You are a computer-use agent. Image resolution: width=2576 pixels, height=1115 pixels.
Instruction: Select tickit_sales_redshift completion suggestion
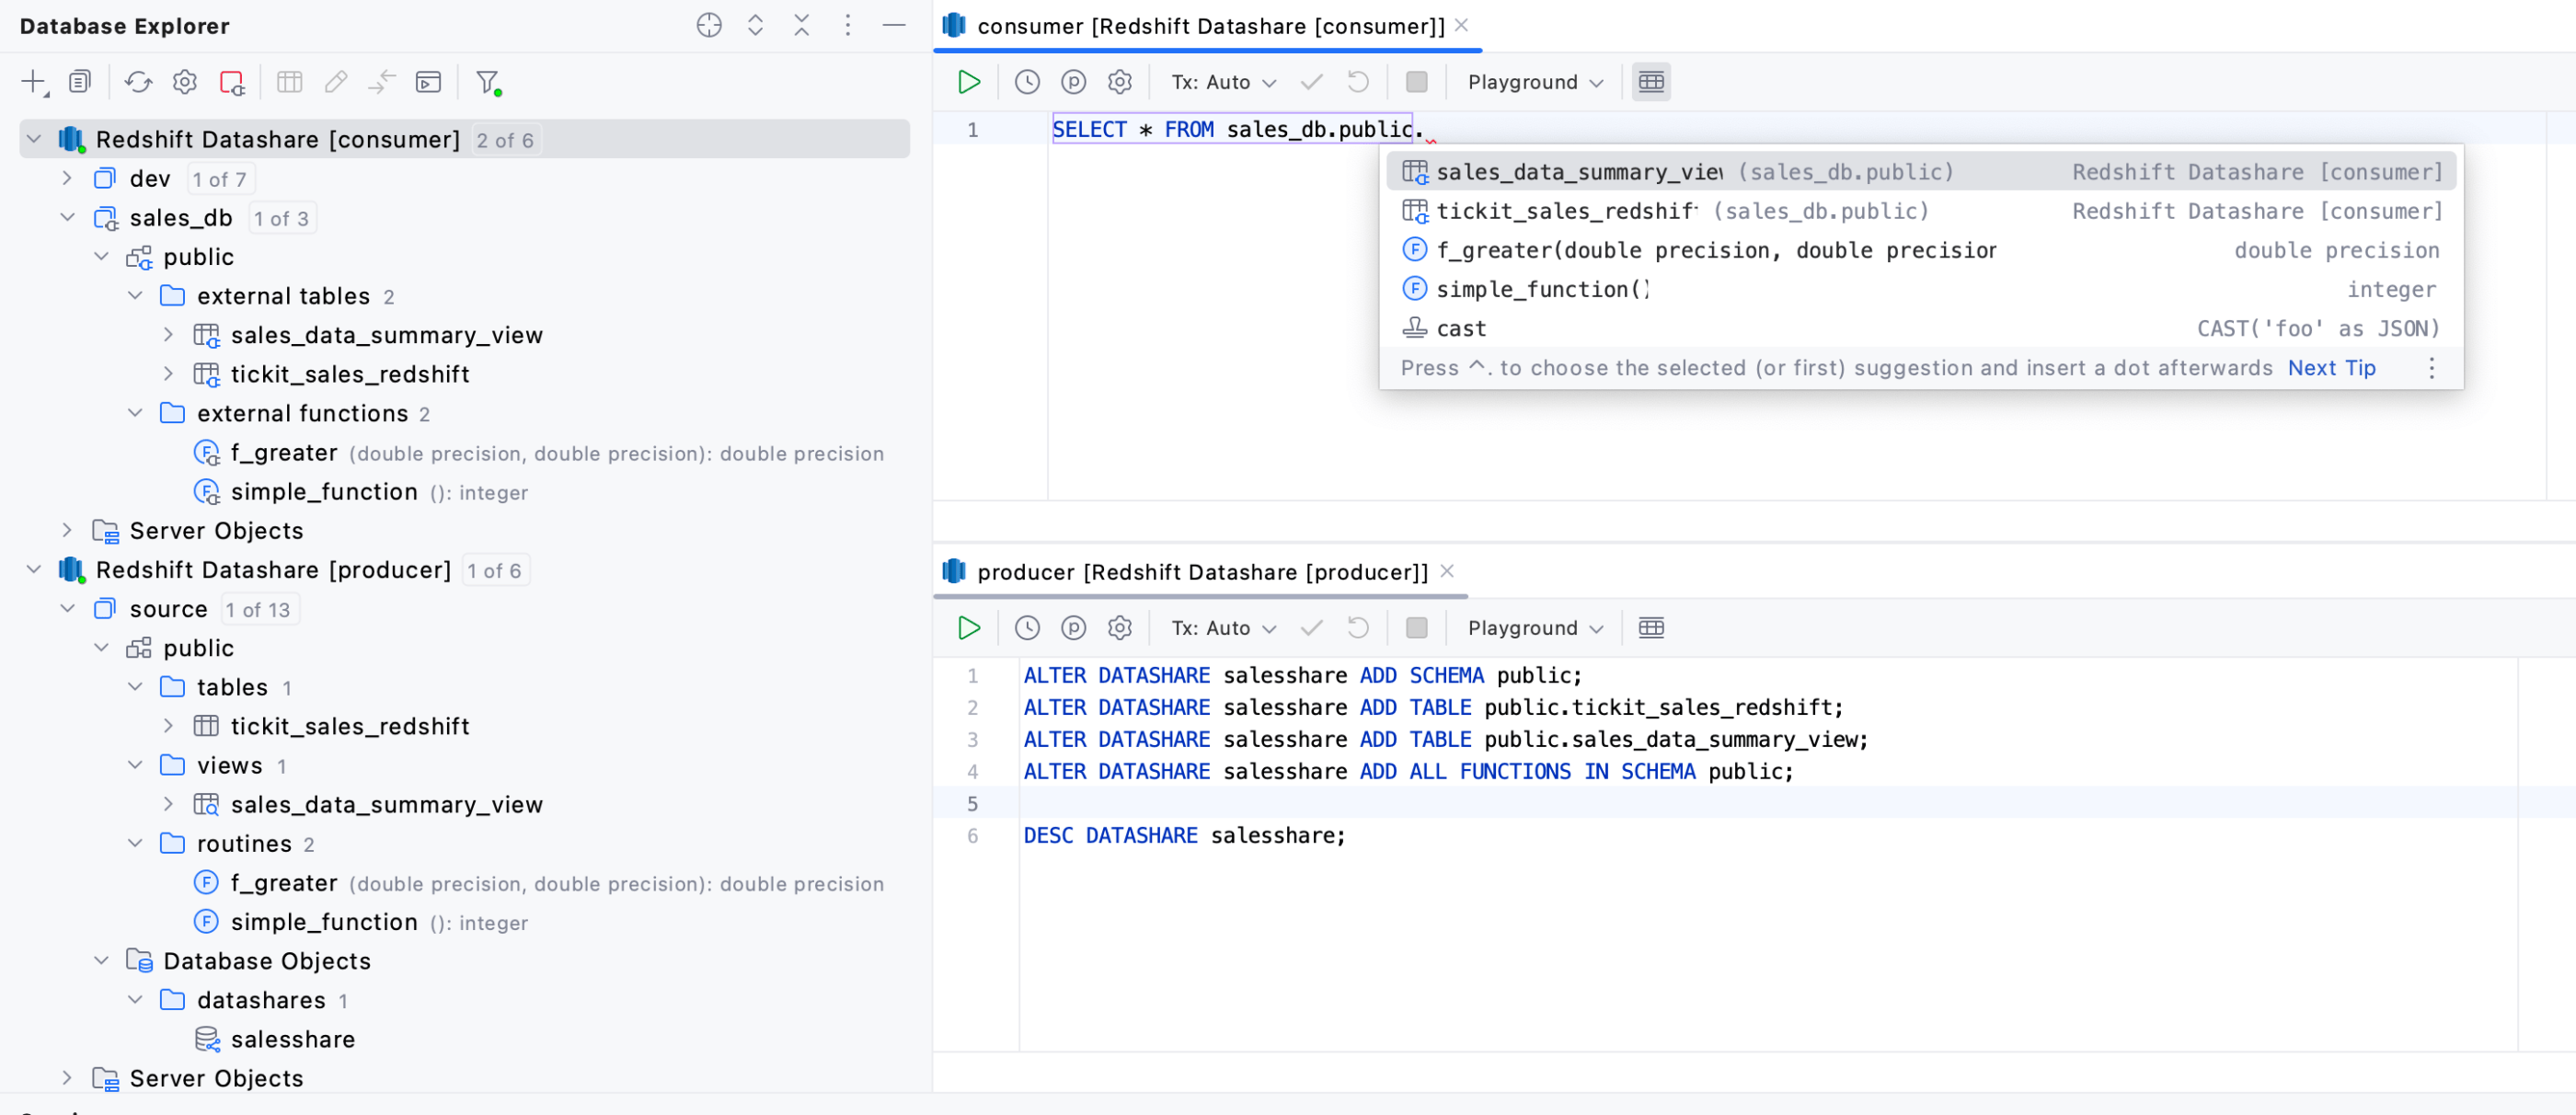pyautogui.click(x=1566, y=211)
